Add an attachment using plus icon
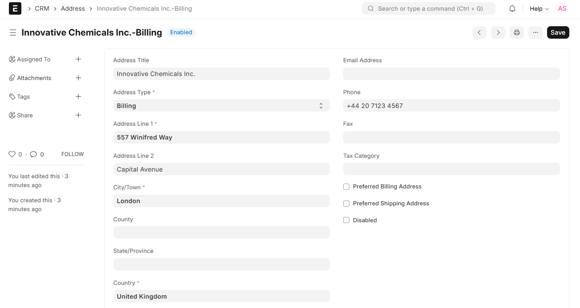Viewport: 580px width, 308px height. coord(78,78)
